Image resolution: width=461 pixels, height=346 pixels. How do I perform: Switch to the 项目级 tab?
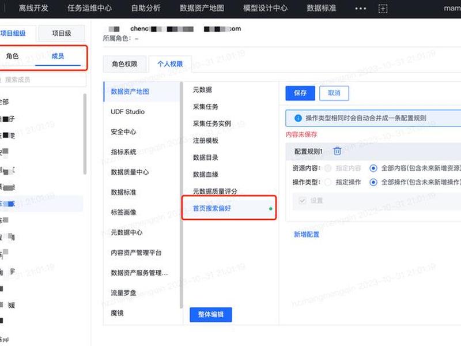(62, 33)
